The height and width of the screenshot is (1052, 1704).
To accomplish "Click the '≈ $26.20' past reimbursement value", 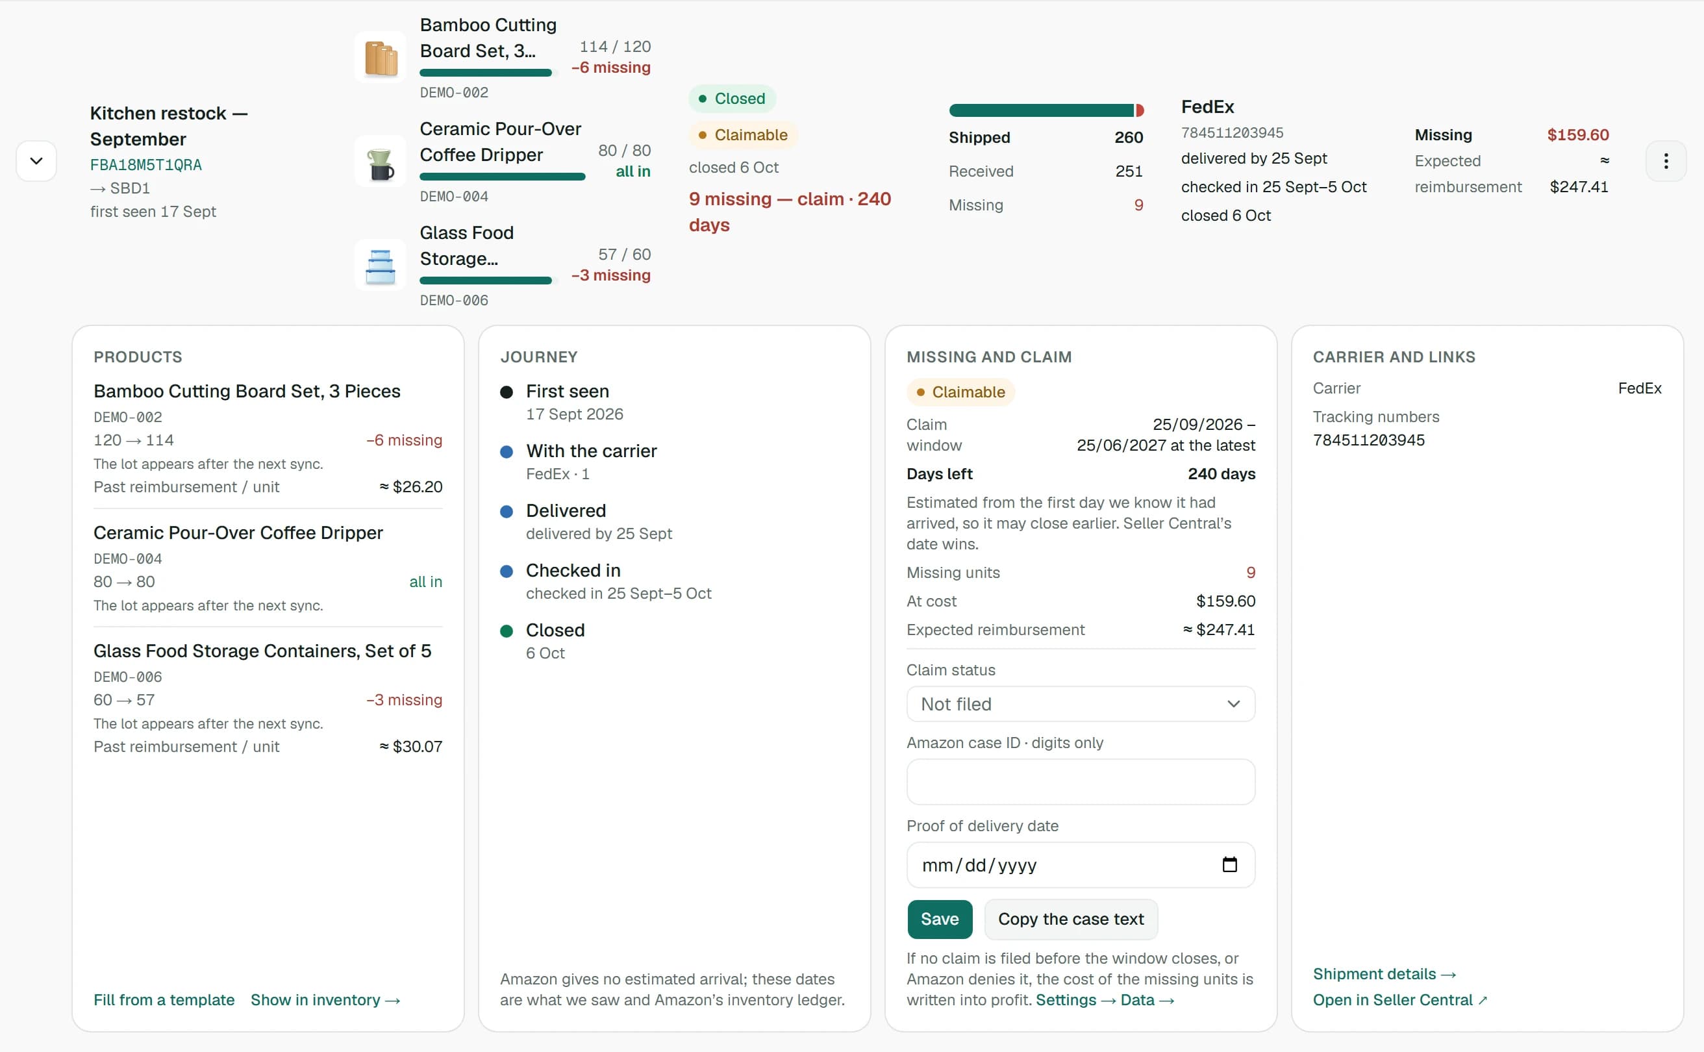I will (410, 487).
